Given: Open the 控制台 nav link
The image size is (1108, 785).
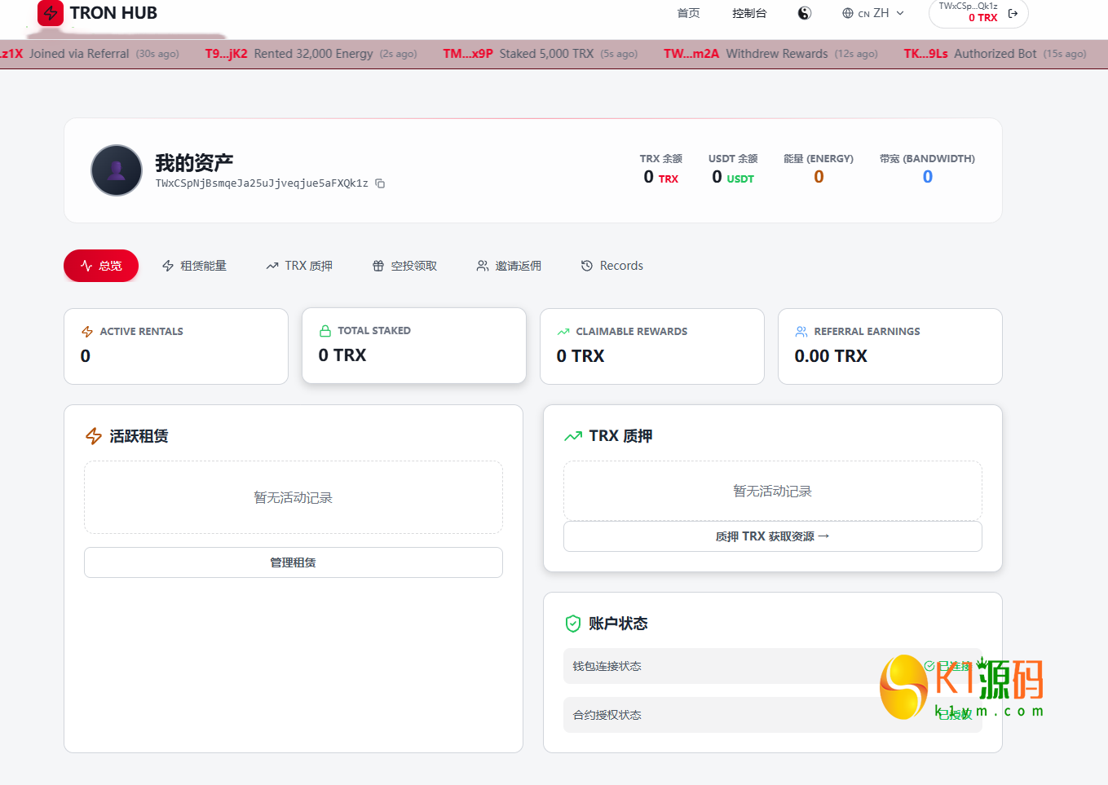Looking at the screenshot, I should (x=749, y=13).
